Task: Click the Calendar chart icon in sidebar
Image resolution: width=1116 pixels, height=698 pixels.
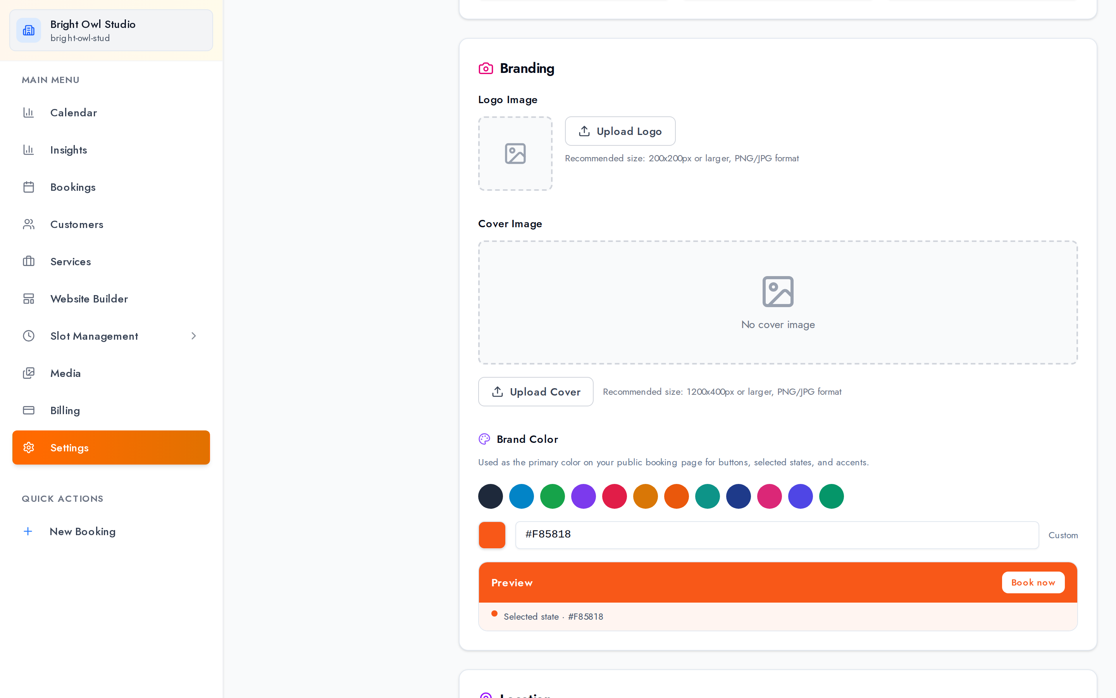Action: 29,112
